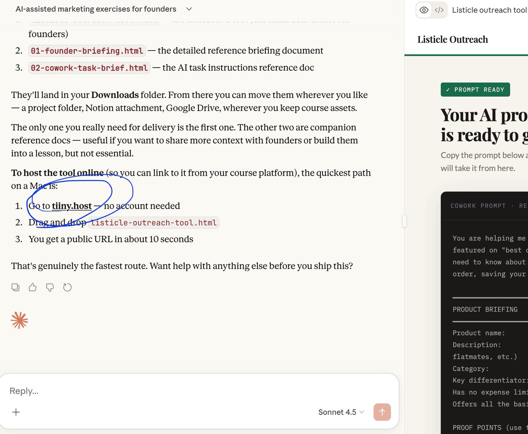Viewport: 528px width, 434px height.
Task: Copy the assistant's response
Action: click(x=15, y=287)
